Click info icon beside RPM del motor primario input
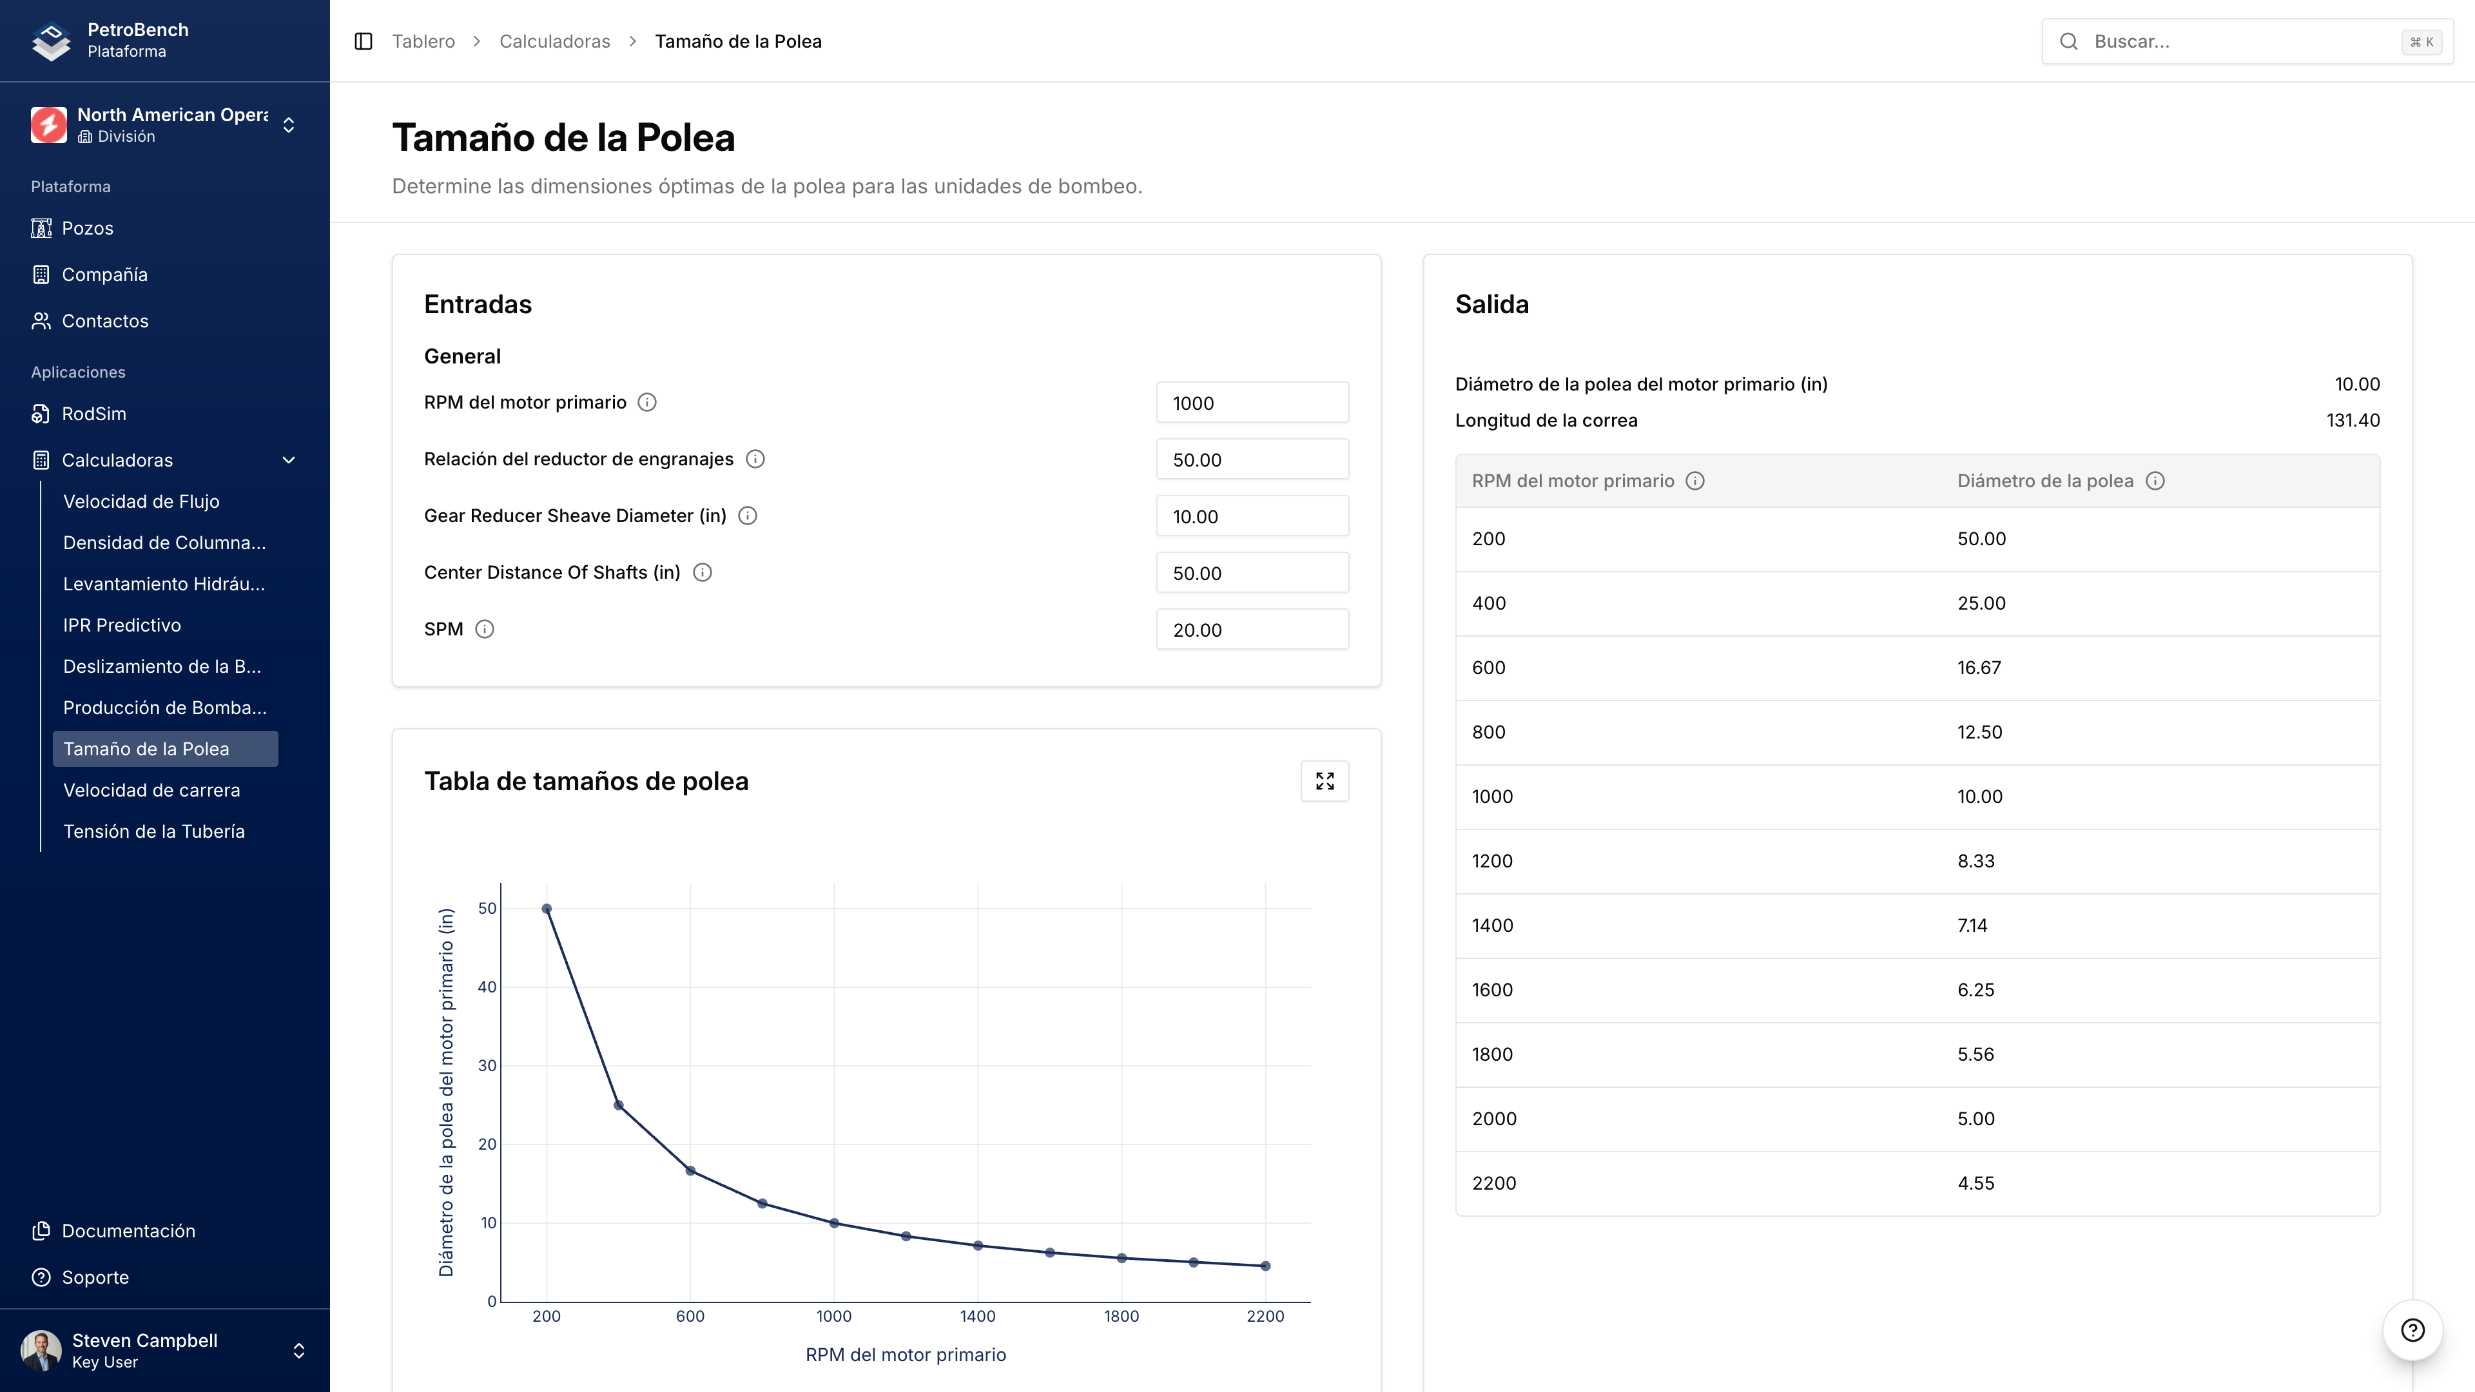Image resolution: width=2475 pixels, height=1392 pixels. pos(646,403)
